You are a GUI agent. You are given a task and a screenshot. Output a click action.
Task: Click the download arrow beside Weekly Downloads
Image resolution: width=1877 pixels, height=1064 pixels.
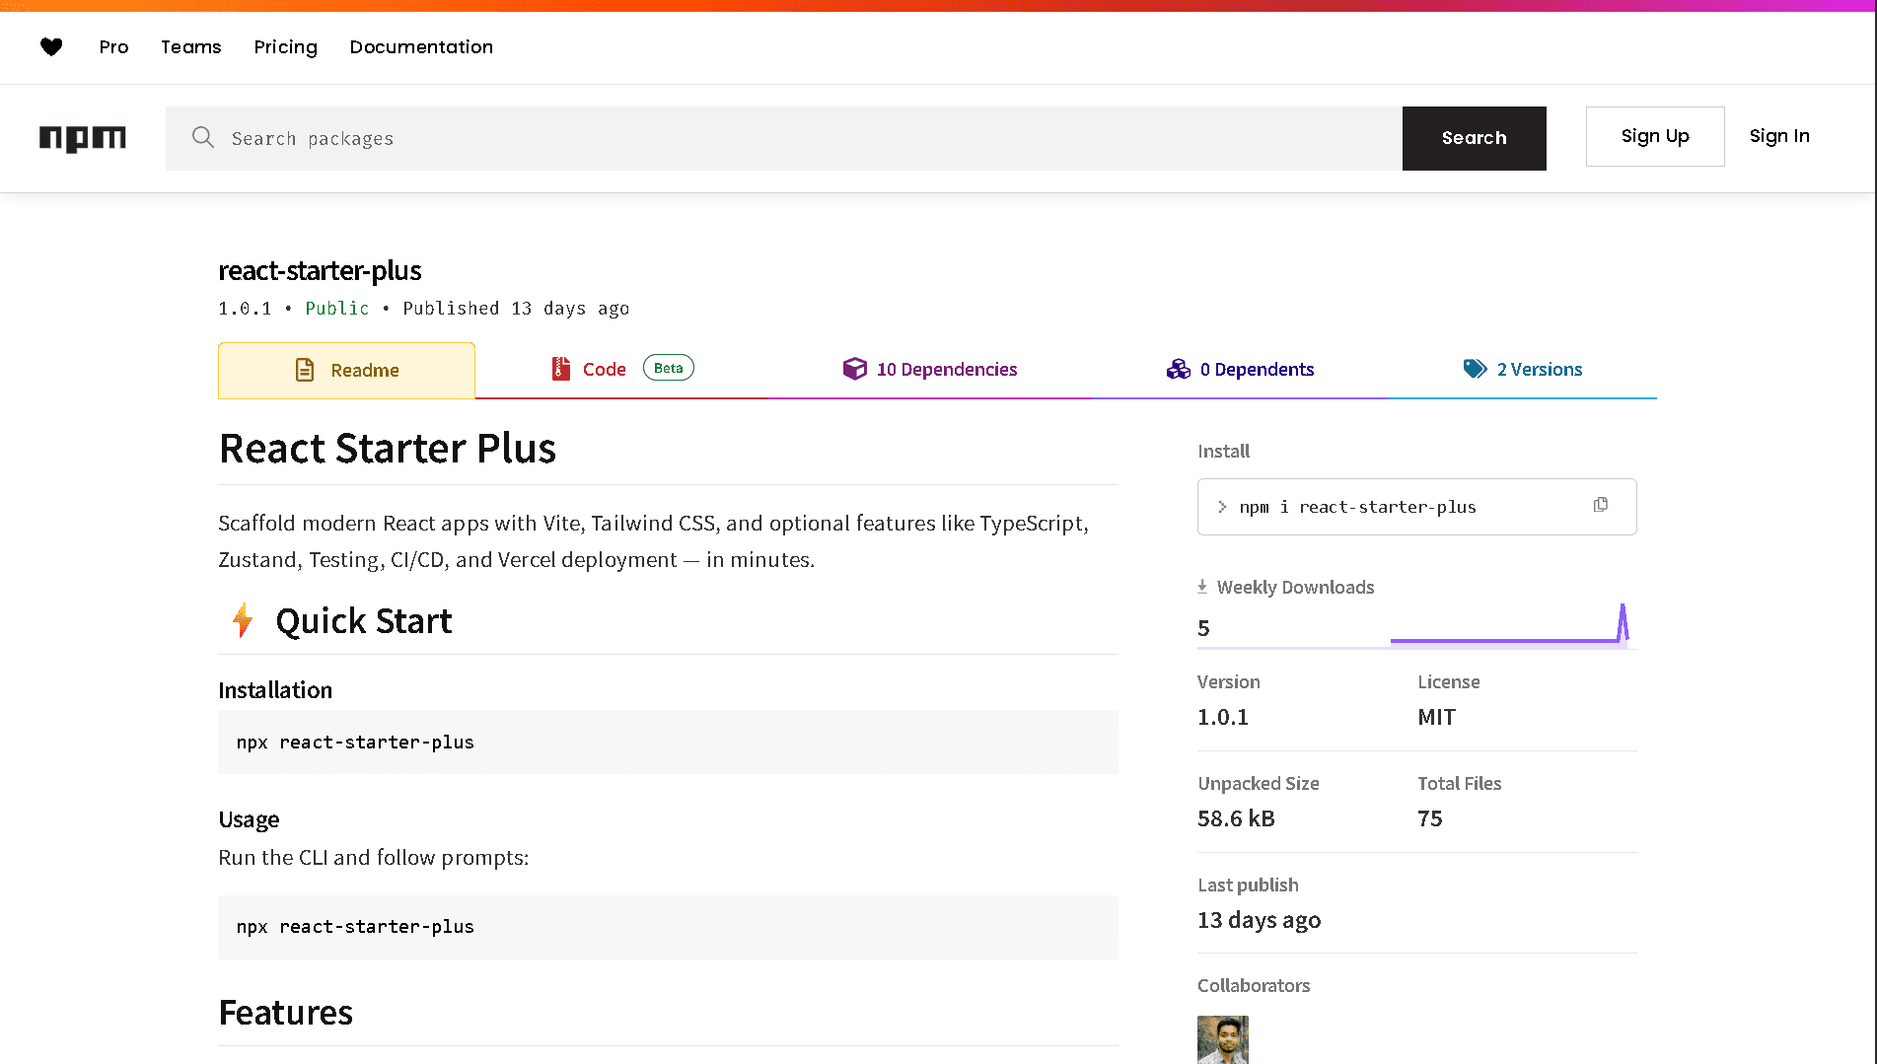1202,585
